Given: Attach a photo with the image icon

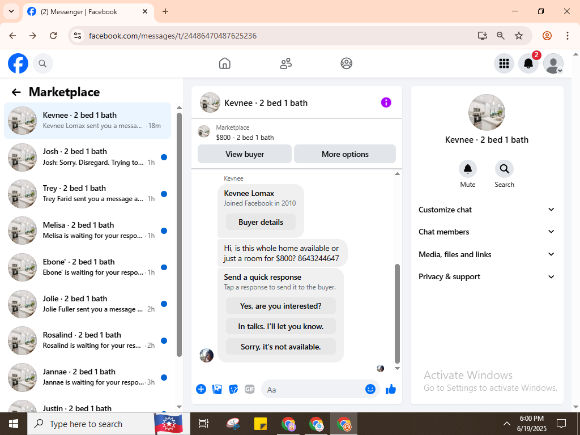Looking at the screenshot, I should 217,389.
